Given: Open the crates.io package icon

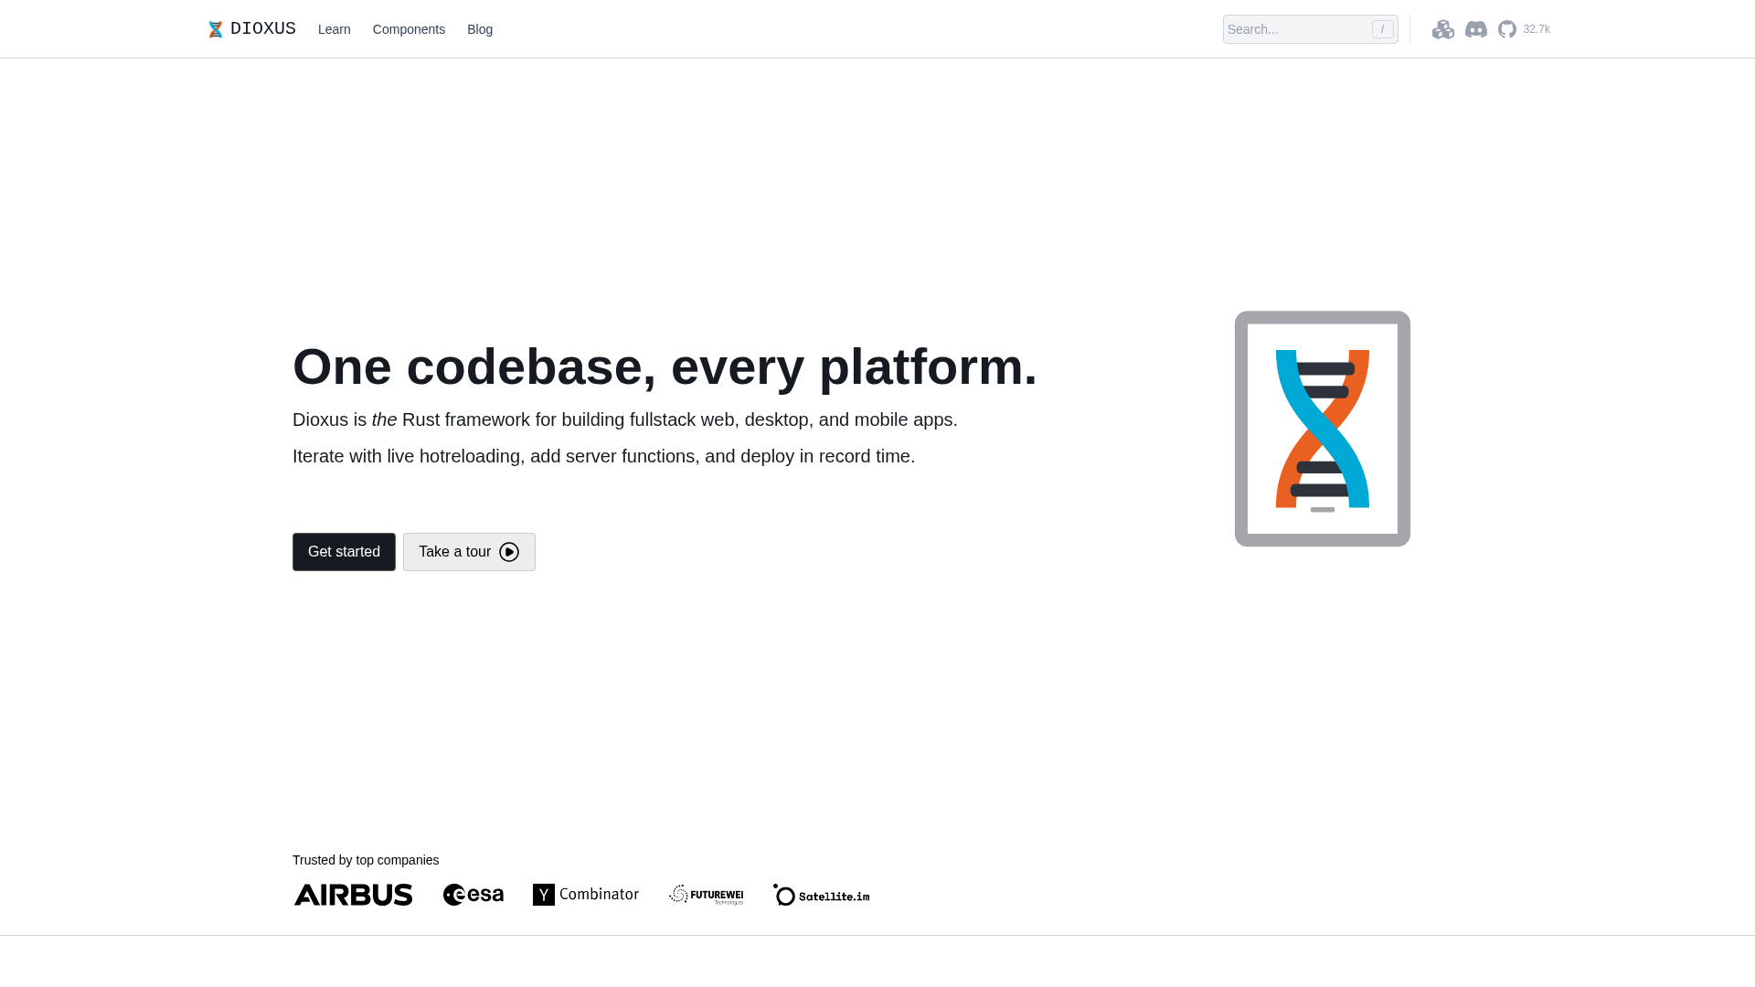Looking at the screenshot, I should [x=1443, y=28].
